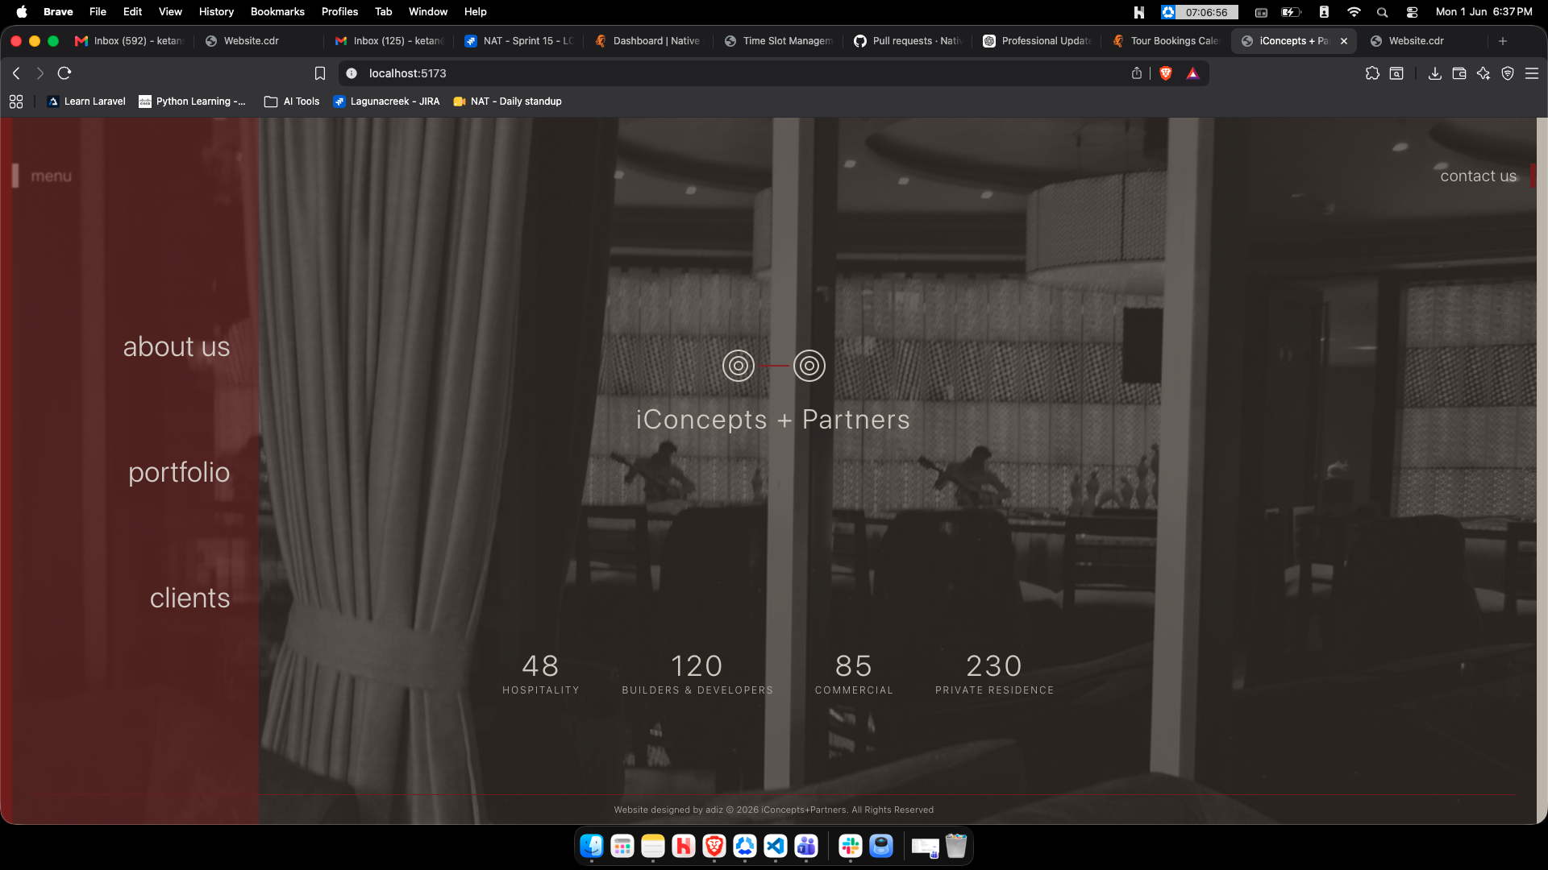
Task: Open Finder from the dock
Action: (592, 846)
